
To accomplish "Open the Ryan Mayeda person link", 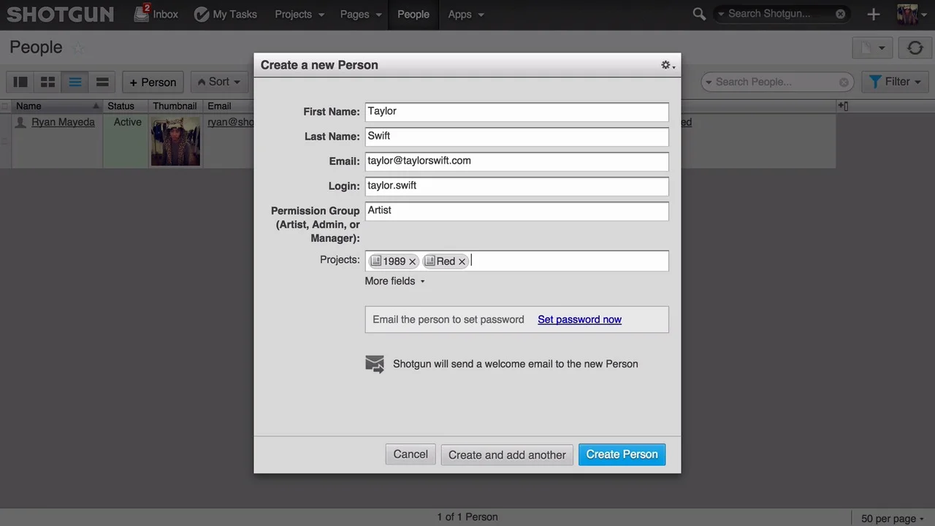I will 63,122.
